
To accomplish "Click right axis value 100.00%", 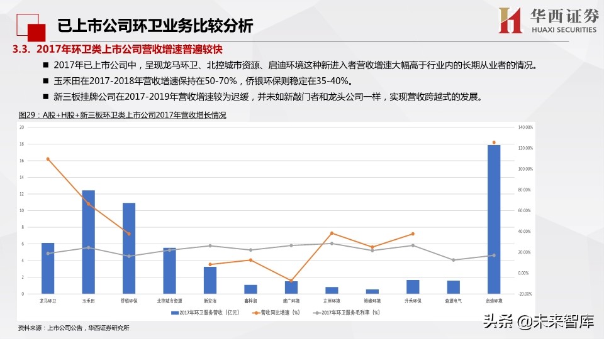I will [525, 169].
